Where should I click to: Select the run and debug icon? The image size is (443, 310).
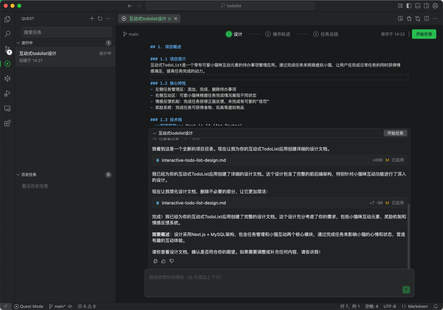7,93
